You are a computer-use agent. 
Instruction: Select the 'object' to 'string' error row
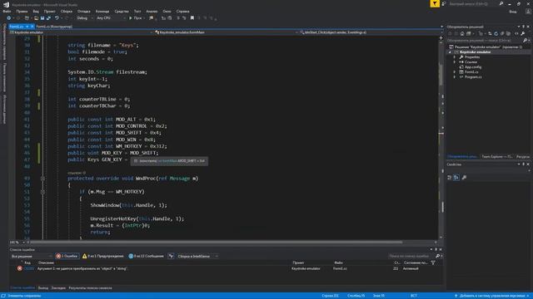point(226,268)
